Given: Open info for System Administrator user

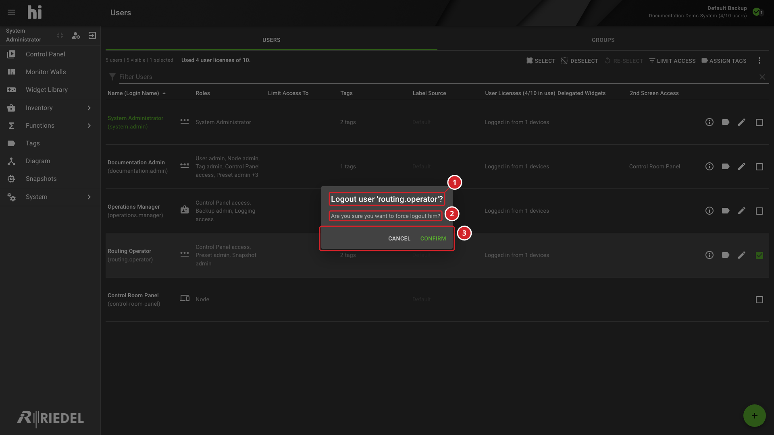Looking at the screenshot, I should [x=709, y=122].
